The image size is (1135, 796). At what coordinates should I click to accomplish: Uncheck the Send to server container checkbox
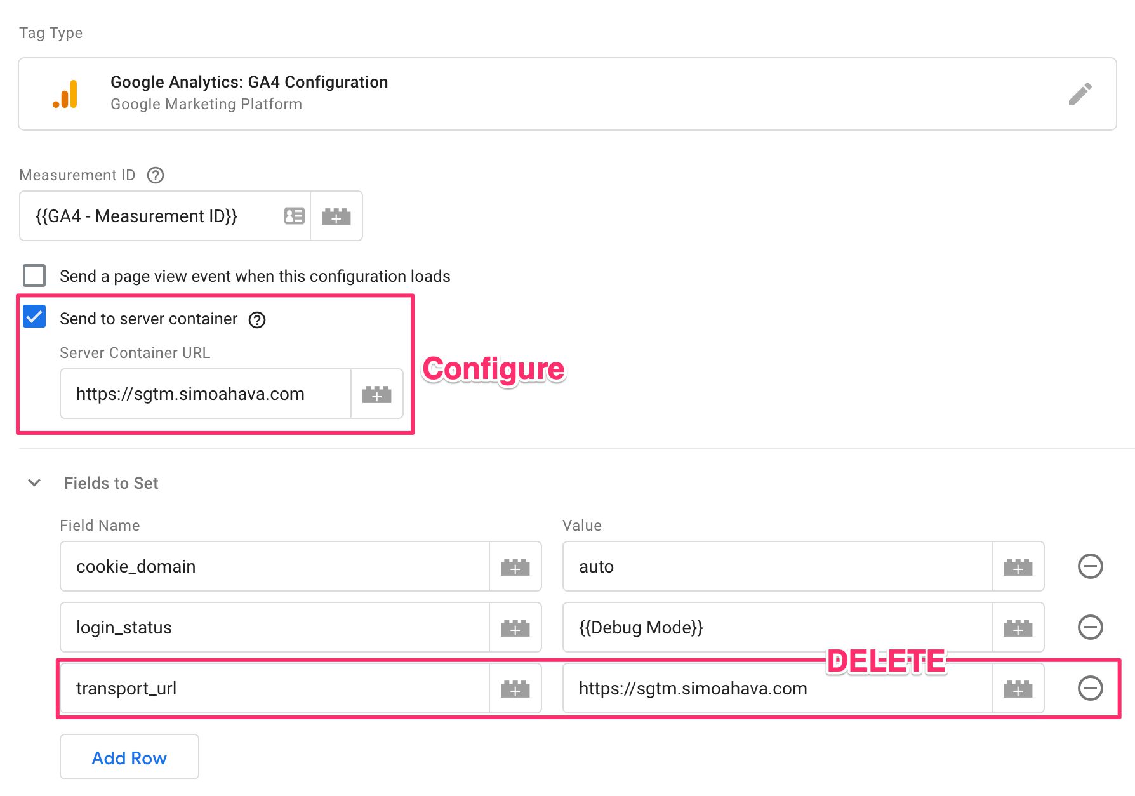pyautogui.click(x=34, y=316)
